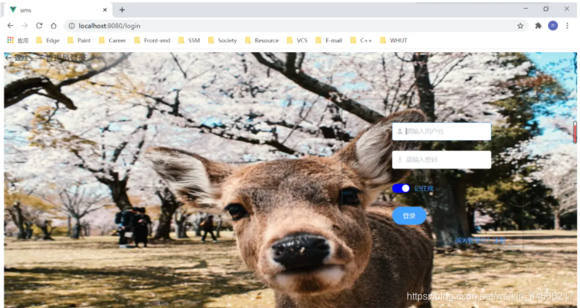Screen dimensions: 580x308
Task: Open the WHUT bookmark folder
Action: tap(394, 41)
